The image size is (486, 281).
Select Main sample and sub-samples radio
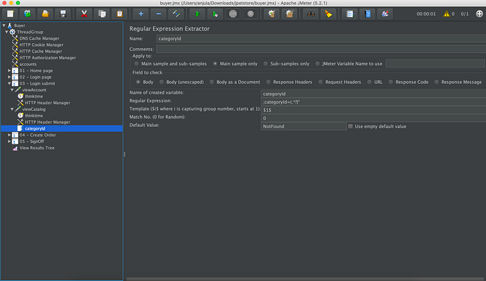click(x=136, y=64)
